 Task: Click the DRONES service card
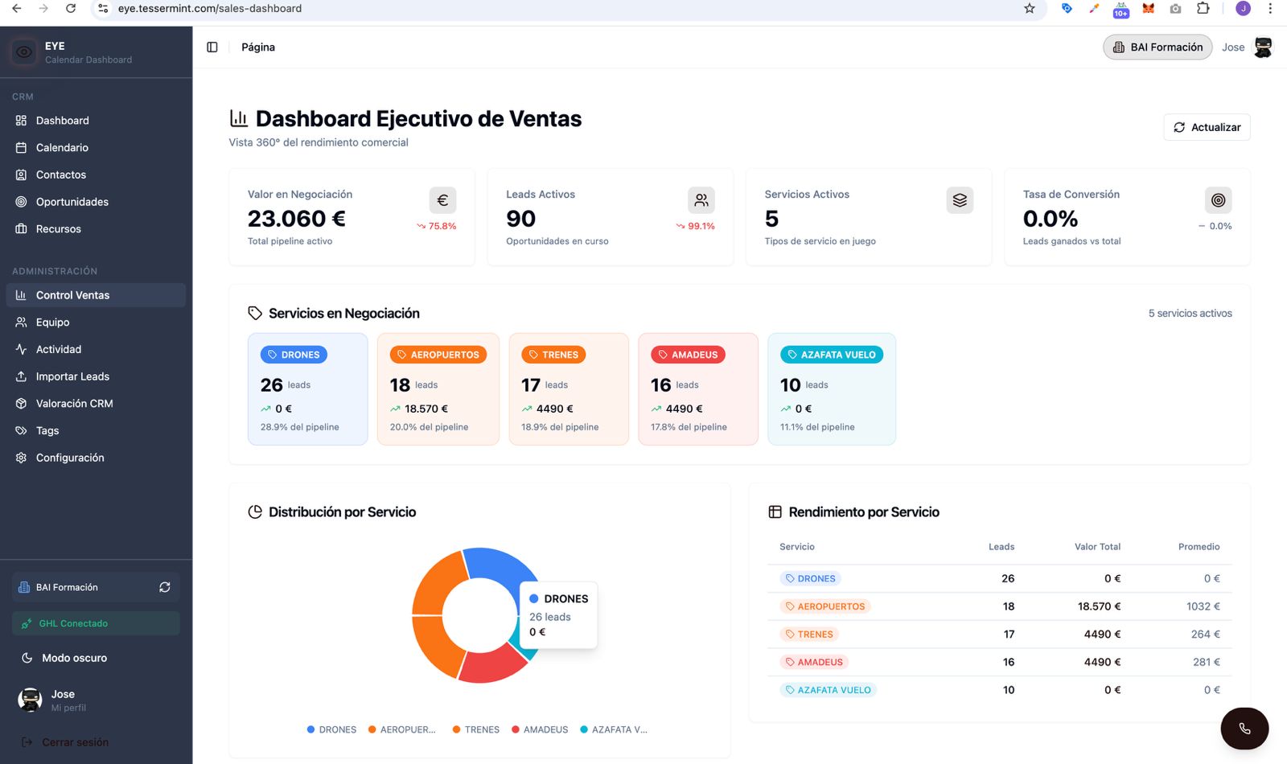pyautogui.click(x=308, y=389)
